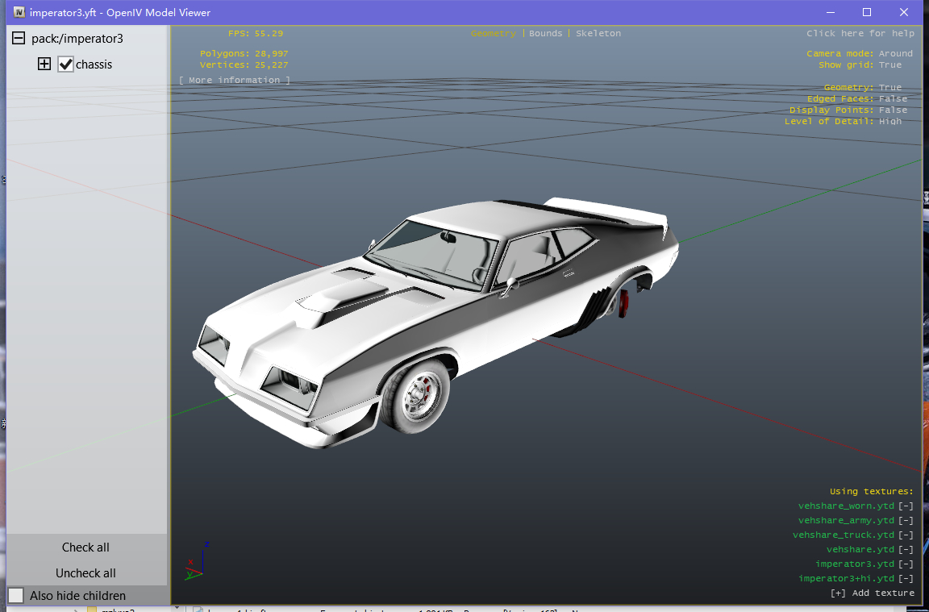
Task: Change Level of Detail from High
Action: (843, 121)
